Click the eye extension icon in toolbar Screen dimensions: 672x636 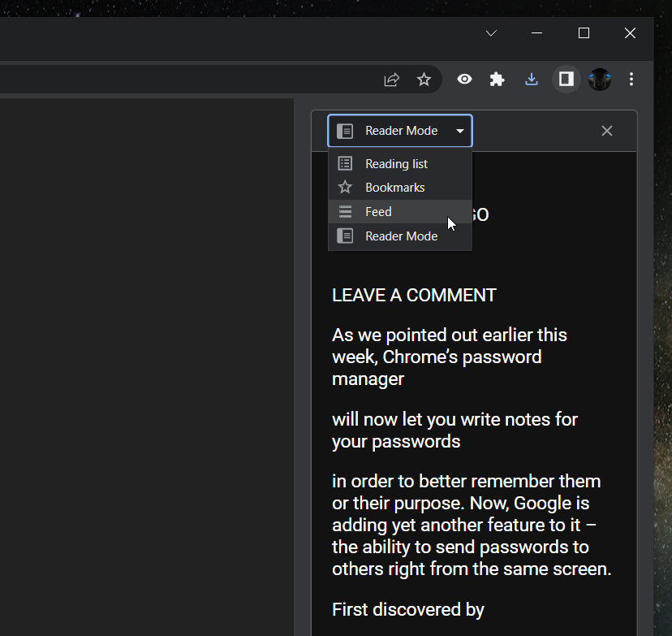pos(464,80)
